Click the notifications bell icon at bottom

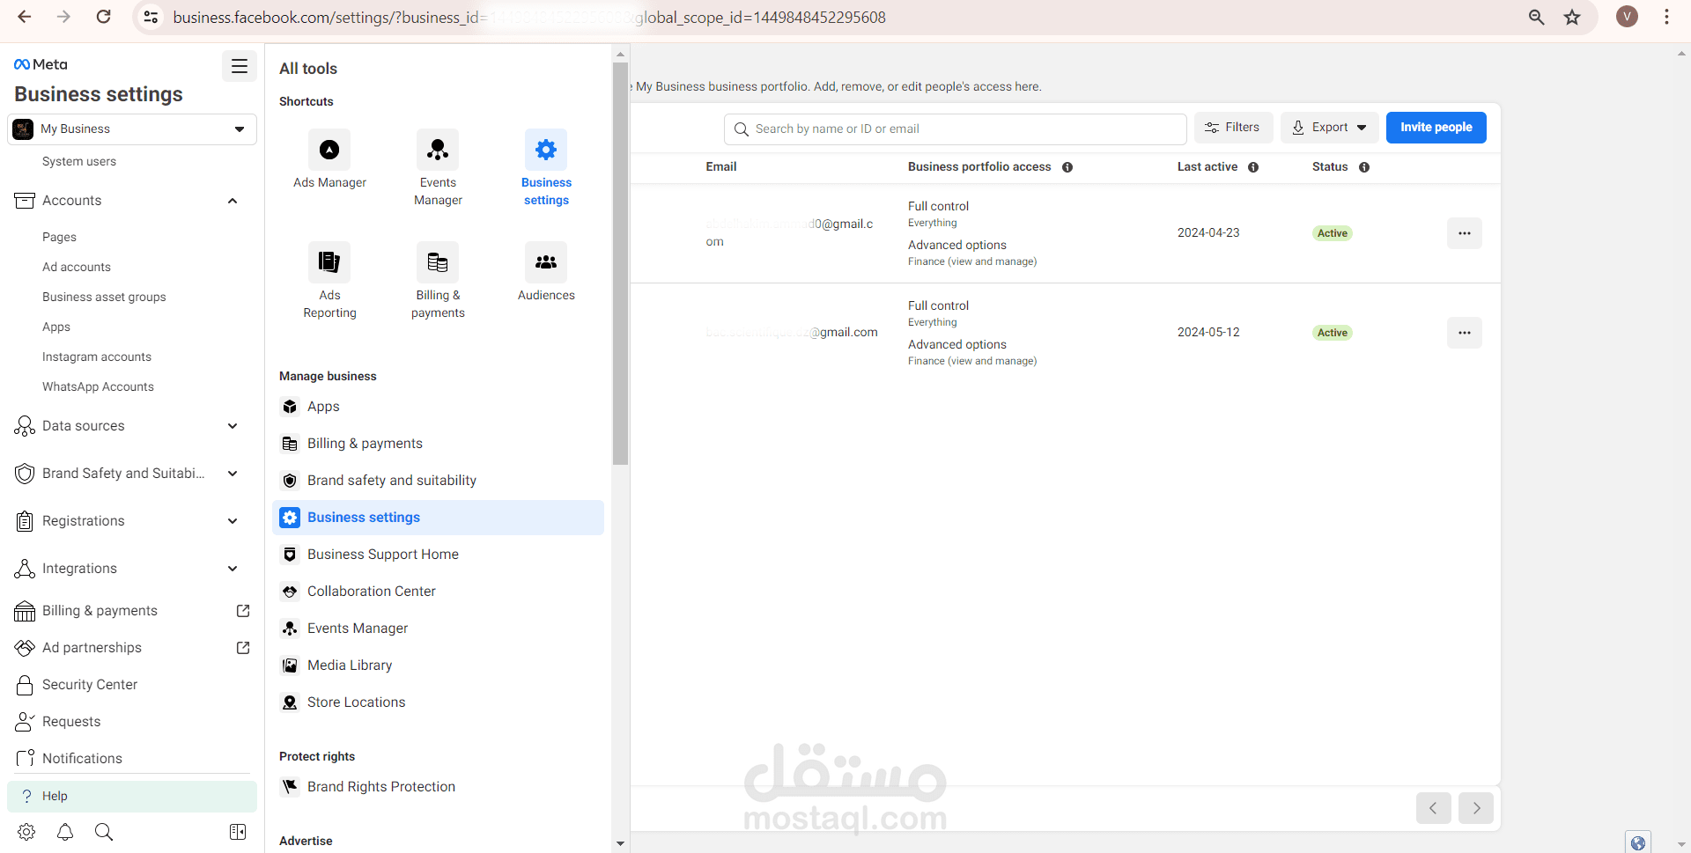(65, 832)
